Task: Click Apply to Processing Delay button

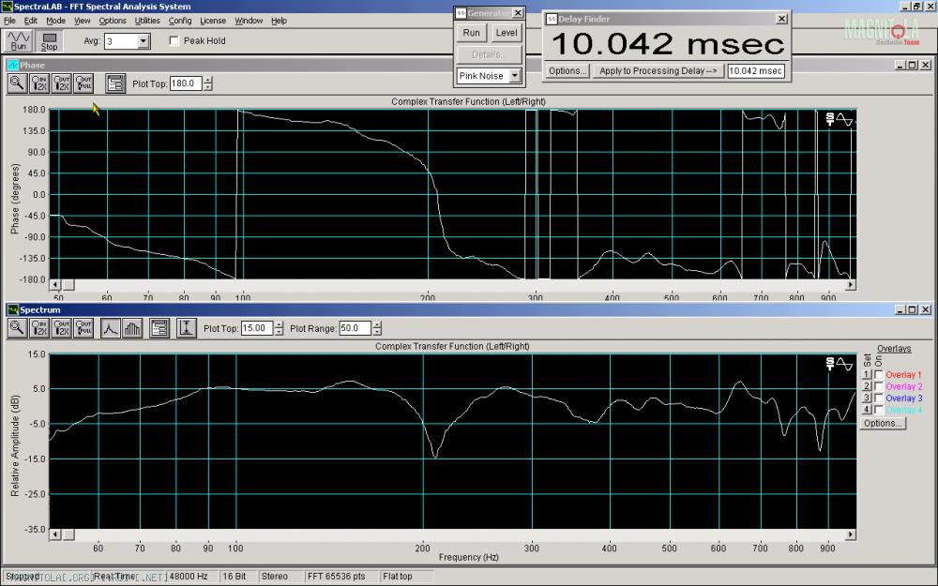Action: [658, 70]
